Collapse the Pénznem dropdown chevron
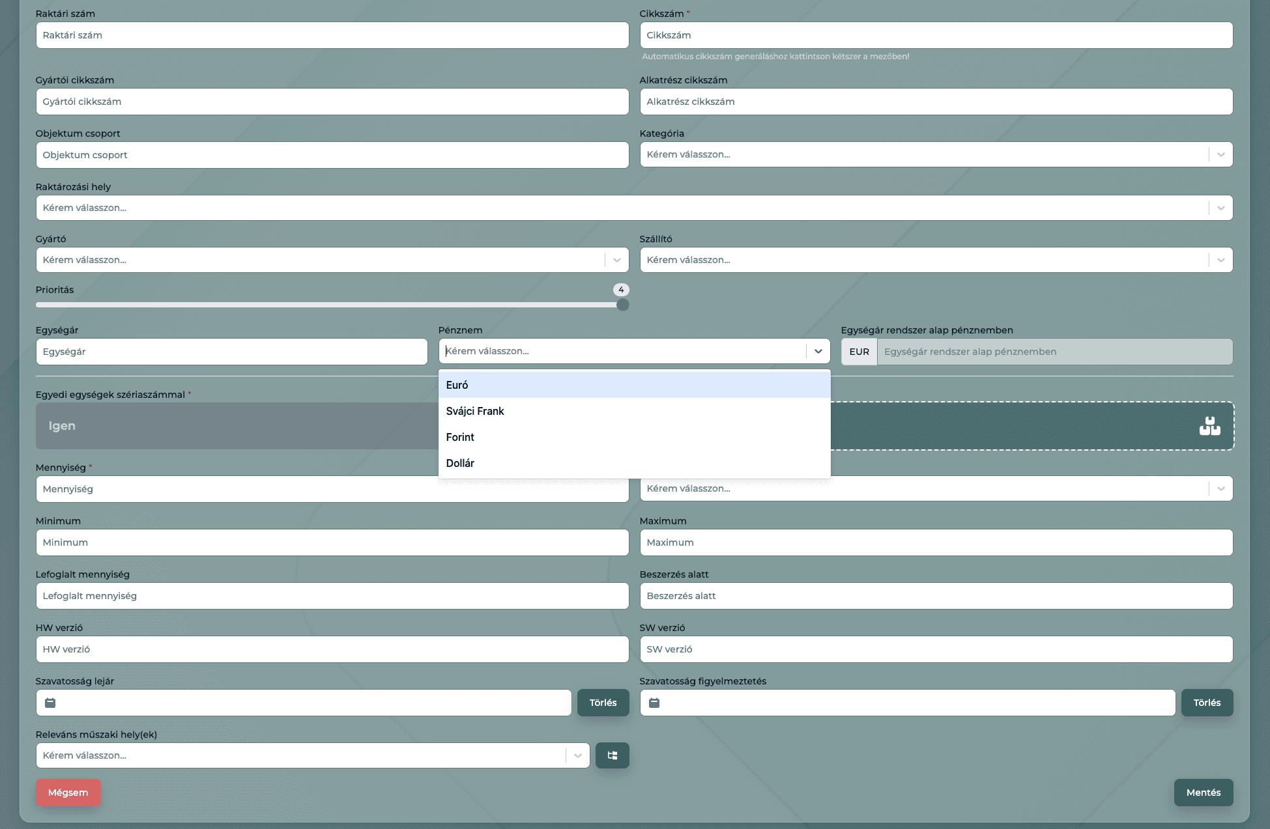The width and height of the screenshot is (1270, 829). click(x=818, y=351)
